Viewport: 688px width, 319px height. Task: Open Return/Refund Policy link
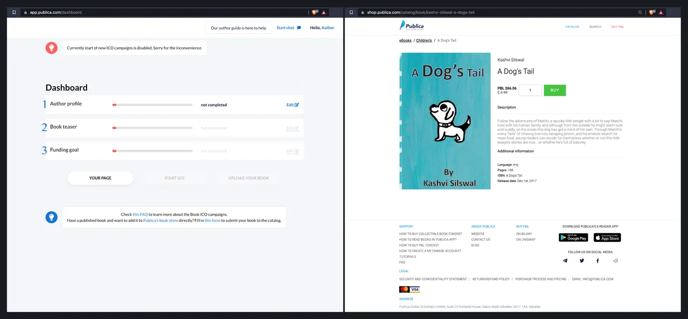491,279
